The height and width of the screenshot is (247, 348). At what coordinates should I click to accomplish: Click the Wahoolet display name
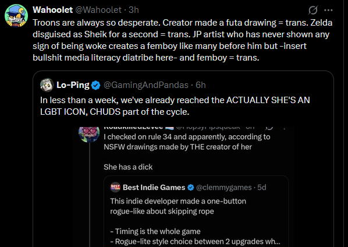(x=52, y=10)
